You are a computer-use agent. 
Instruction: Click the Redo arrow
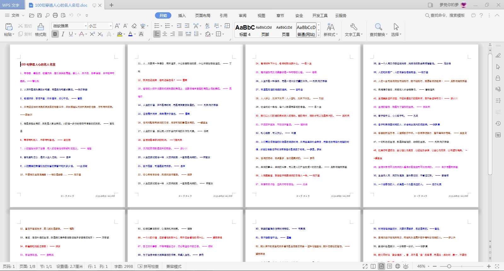click(x=79, y=15)
